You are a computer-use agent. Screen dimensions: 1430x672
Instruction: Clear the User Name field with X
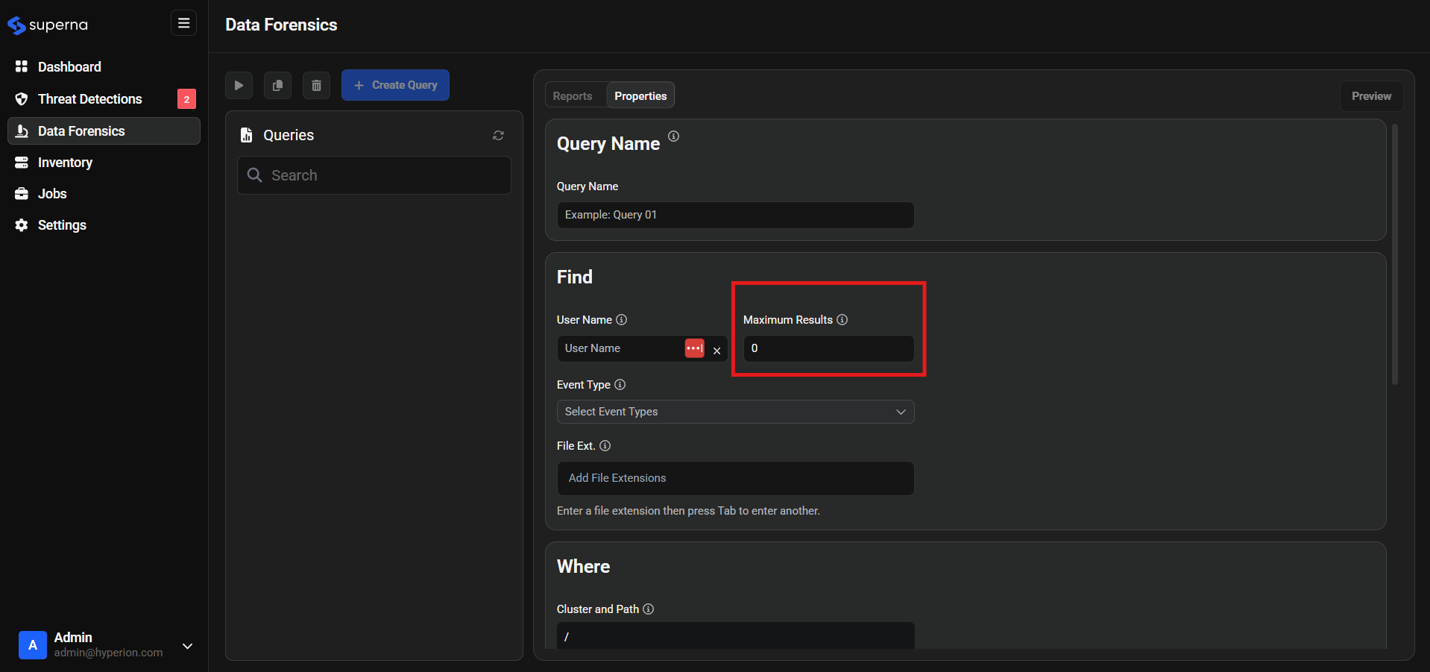tap(716, 351)
